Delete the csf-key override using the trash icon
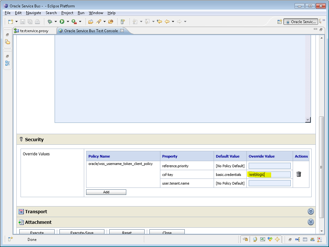Viewport: 329px width, 247px height. [x=298, y=174]
